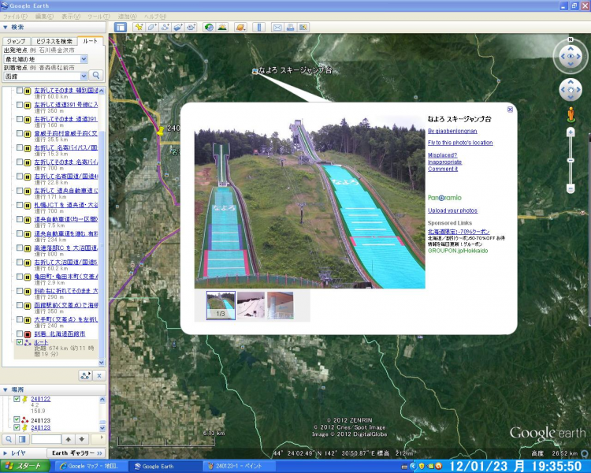The height and width of the screenshot is (473, 591).
Task: Open the Comment it link
Action: coord(443,169)
